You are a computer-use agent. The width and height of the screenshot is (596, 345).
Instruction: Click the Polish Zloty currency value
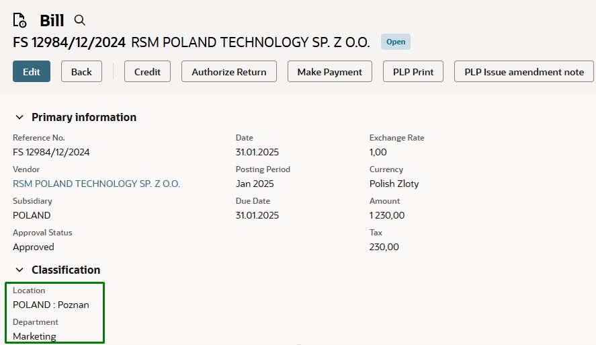tap(394, 184)
